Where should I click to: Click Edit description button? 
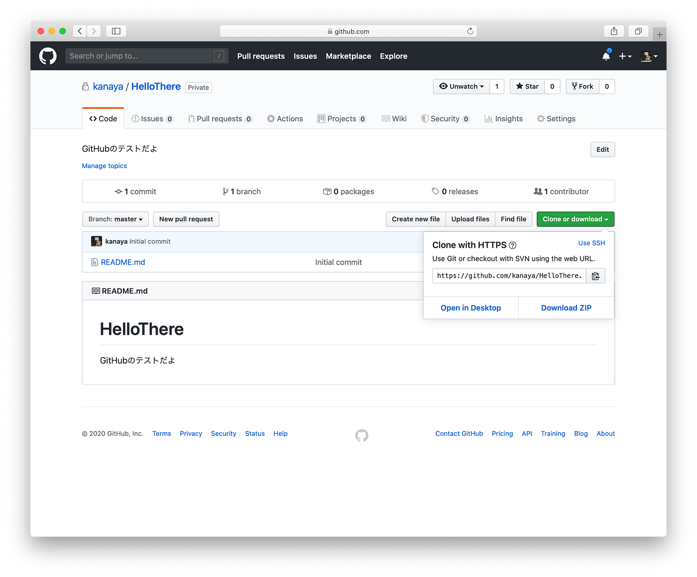[x=603, y=150]
